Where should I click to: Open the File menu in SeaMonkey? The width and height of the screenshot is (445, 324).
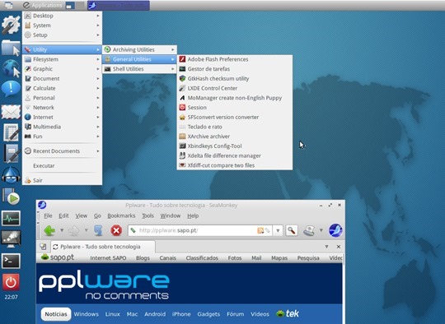pyautogui.click(x=48, y=215)
